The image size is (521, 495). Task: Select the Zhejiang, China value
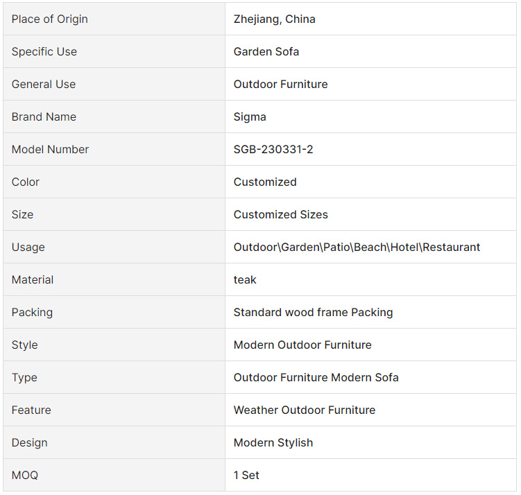[274, 19]
